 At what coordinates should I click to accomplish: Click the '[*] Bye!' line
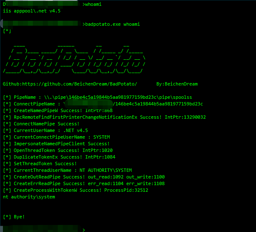[x=14, y=217]
